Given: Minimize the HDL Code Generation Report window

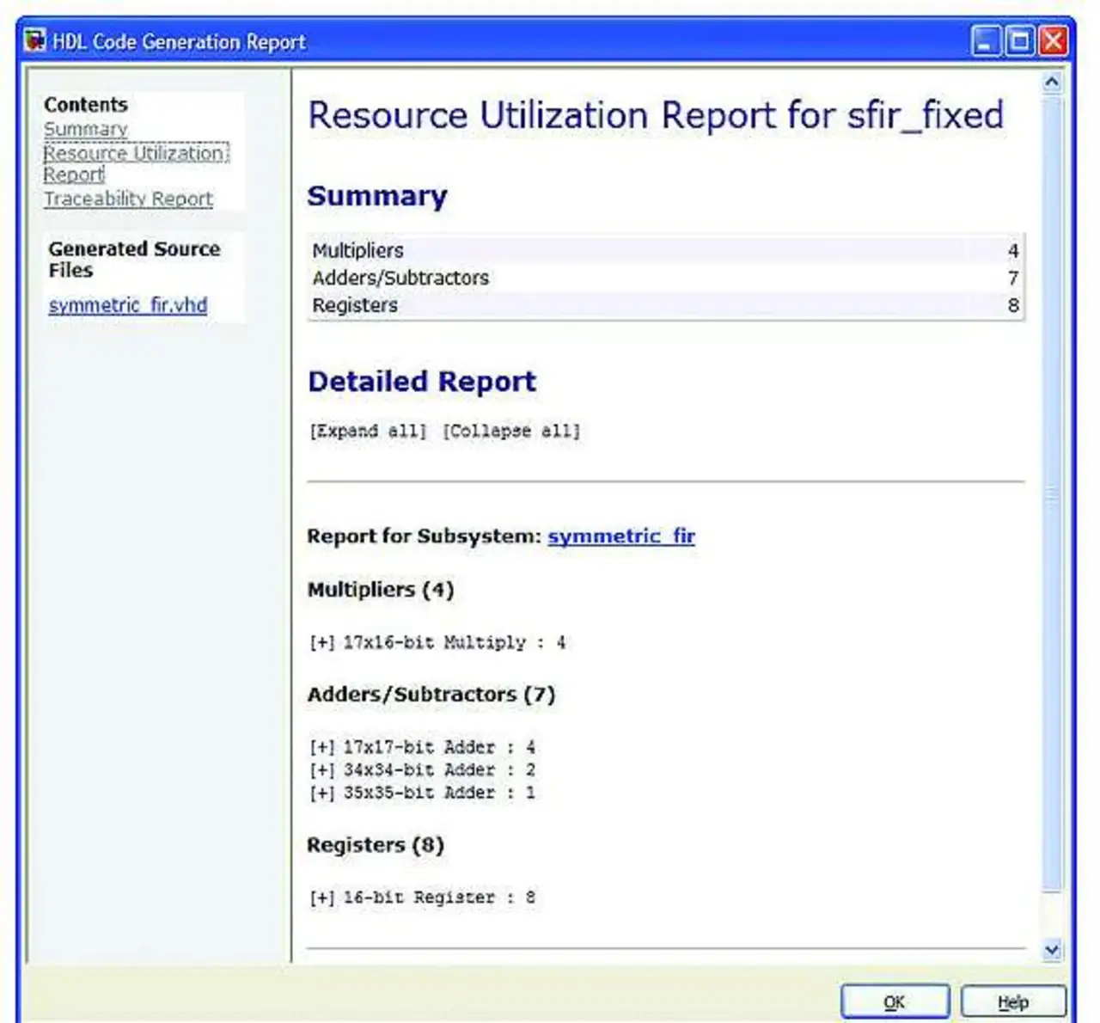Looking at the screenshot, I should [x=985, y=40].
